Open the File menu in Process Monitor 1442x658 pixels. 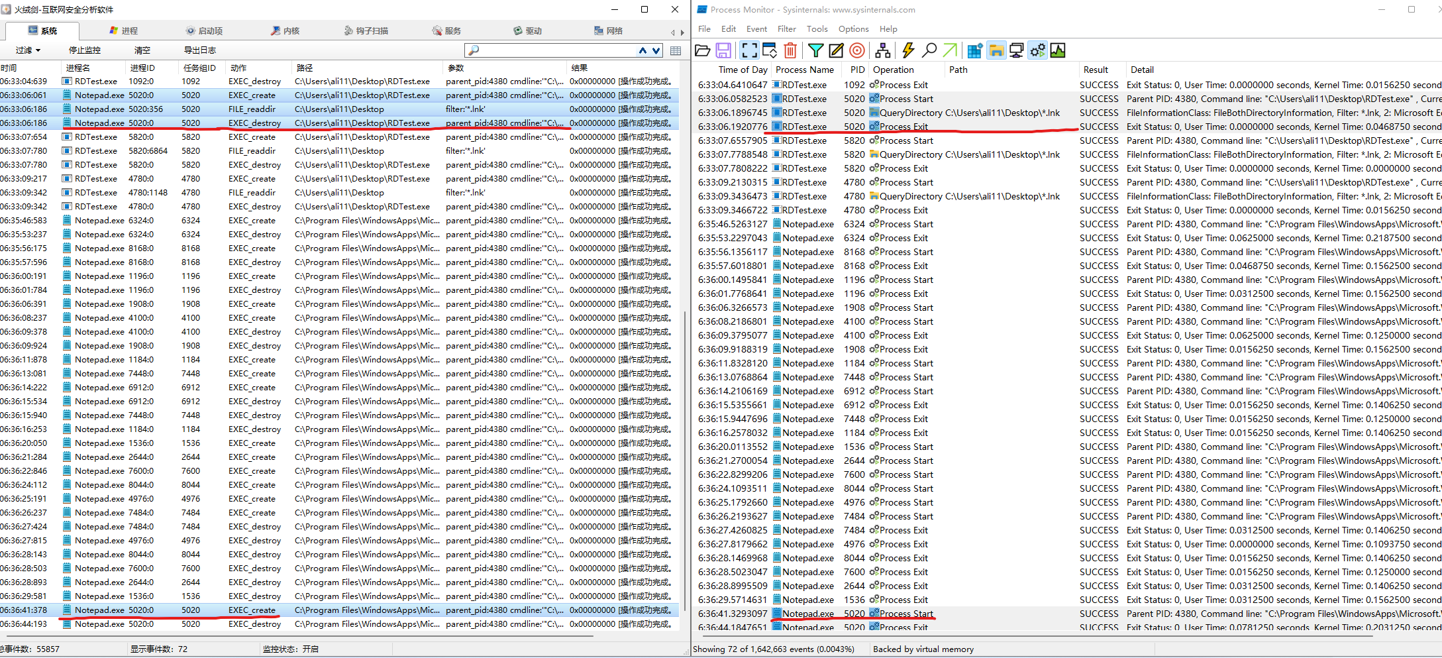point(704,29)
